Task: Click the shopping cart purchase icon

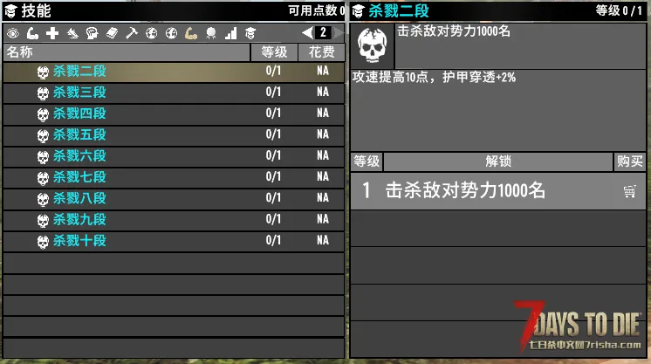Action: point(629,191)
